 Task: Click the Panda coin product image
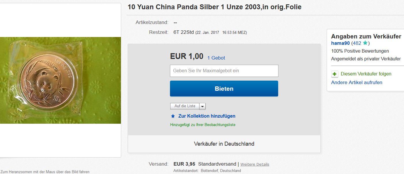point(60,80)
